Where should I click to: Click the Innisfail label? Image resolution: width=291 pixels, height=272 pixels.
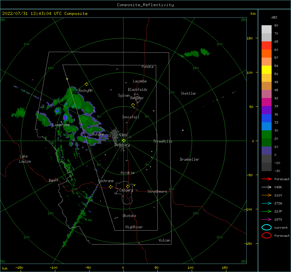pos(131,117)
